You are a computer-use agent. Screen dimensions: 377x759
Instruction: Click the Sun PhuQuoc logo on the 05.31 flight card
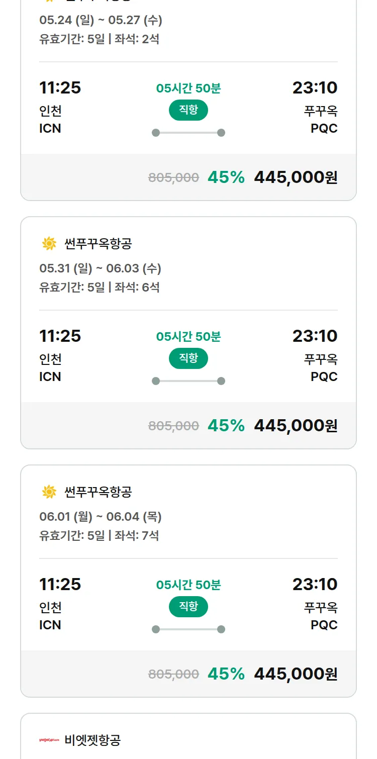49,244
